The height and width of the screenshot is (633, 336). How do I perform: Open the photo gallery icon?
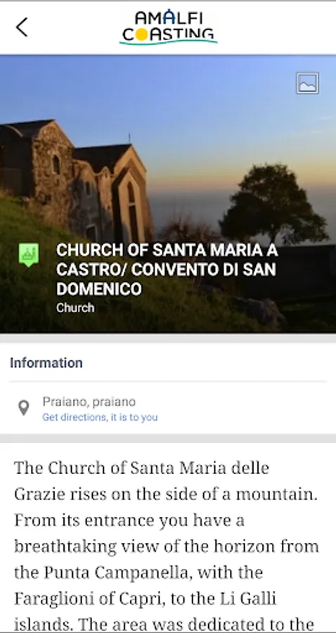(x=307, y=83)
